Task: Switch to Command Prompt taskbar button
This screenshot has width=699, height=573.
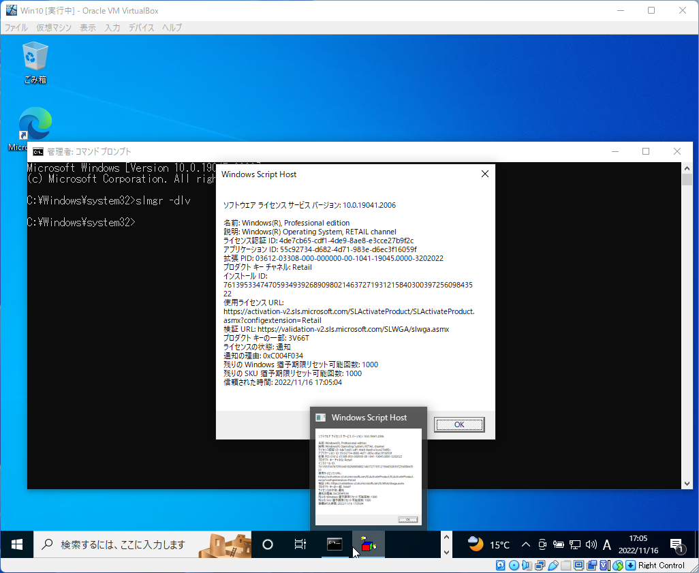Action: coord(335,544)
